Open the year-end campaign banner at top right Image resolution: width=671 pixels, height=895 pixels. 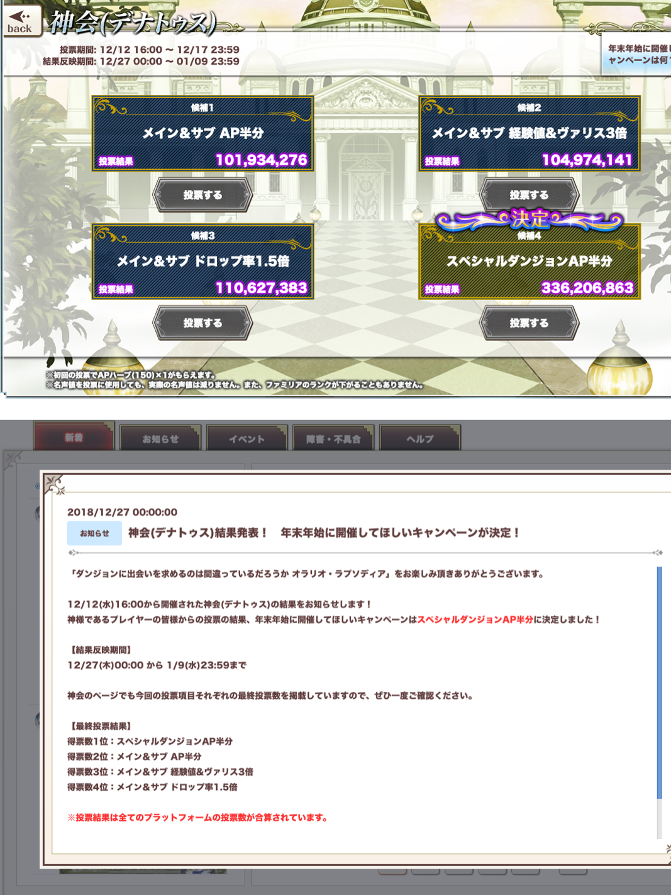[x=638, y=54]
